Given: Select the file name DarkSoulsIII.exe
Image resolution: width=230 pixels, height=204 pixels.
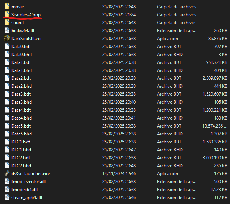Looking at the screenshot, I should (x=27, y=39).
